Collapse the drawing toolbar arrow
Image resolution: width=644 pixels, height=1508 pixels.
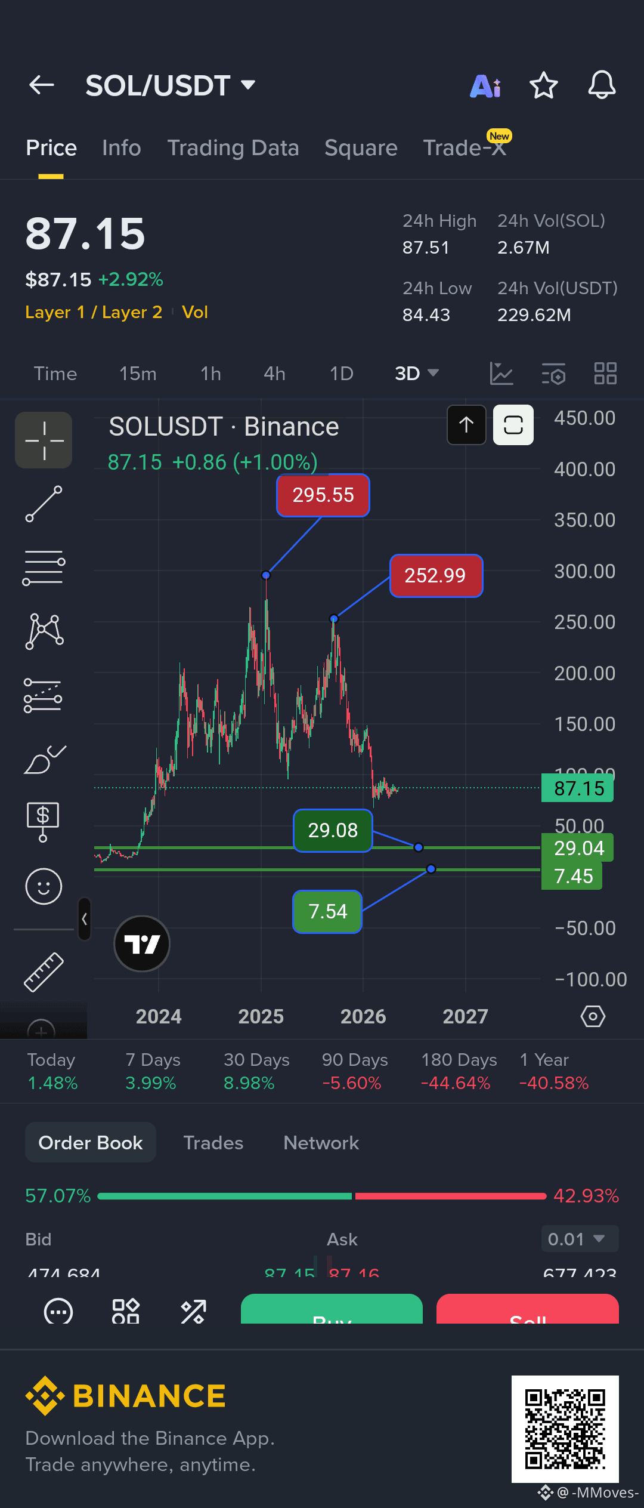tap(84, 919)
